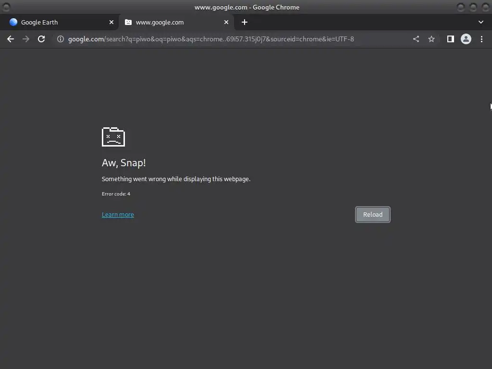Bookmark this tab with the star icon
The width and height of the screenshot is (492, 369).
pos(431,39)
